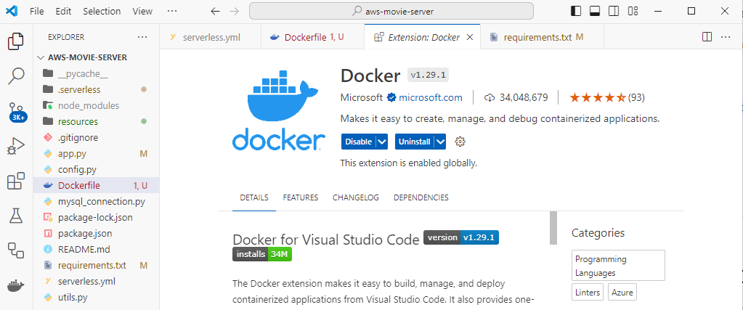This screenshot has height=310, width=743.
Task: Expand the .serverless folder
Action: pyautogui.click(x=96, y=89)
